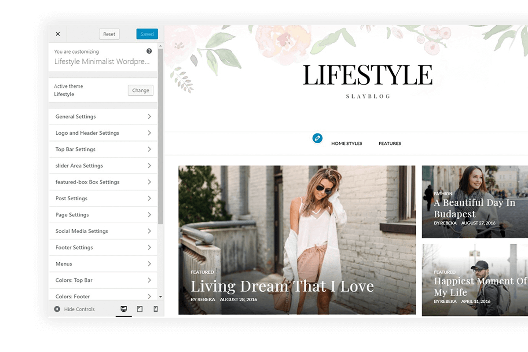Expand Post Settings chevron
Screen dimensions: 528x352
point(149,198)
